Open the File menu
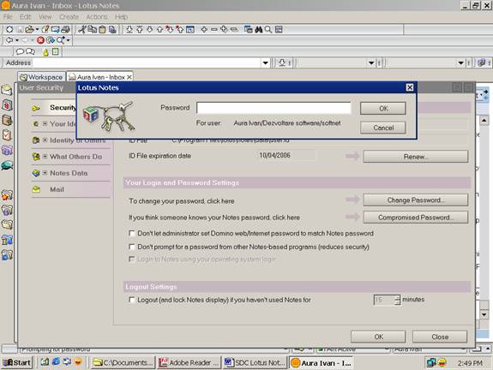This screenshot has height=370, width=493. [8, 16]
